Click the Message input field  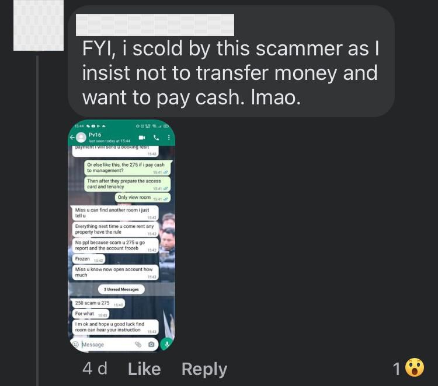[x=107, y=345]
